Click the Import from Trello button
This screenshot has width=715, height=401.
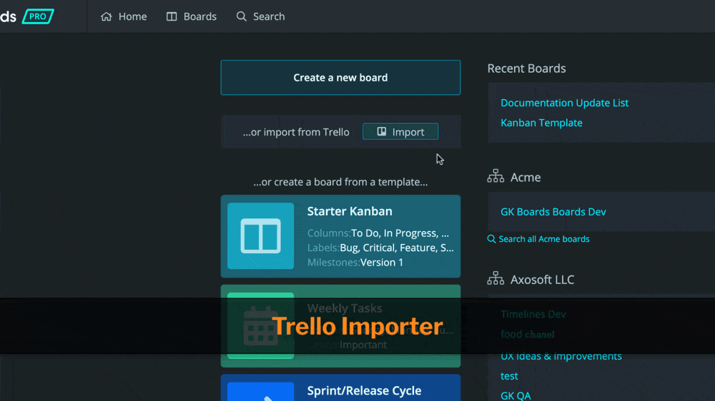(400, 131)
